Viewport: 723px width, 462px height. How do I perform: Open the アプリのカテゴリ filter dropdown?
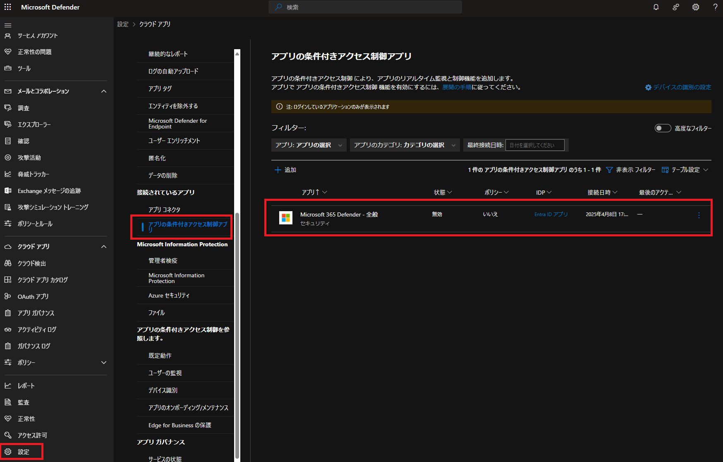pyautogui.click(x=405, y=145)
